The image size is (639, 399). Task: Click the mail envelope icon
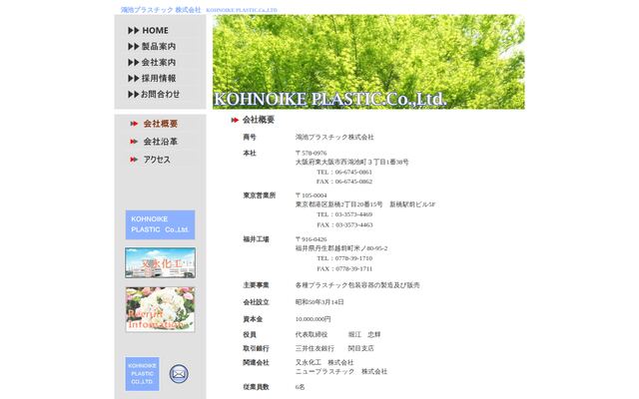tap(179, 374)
